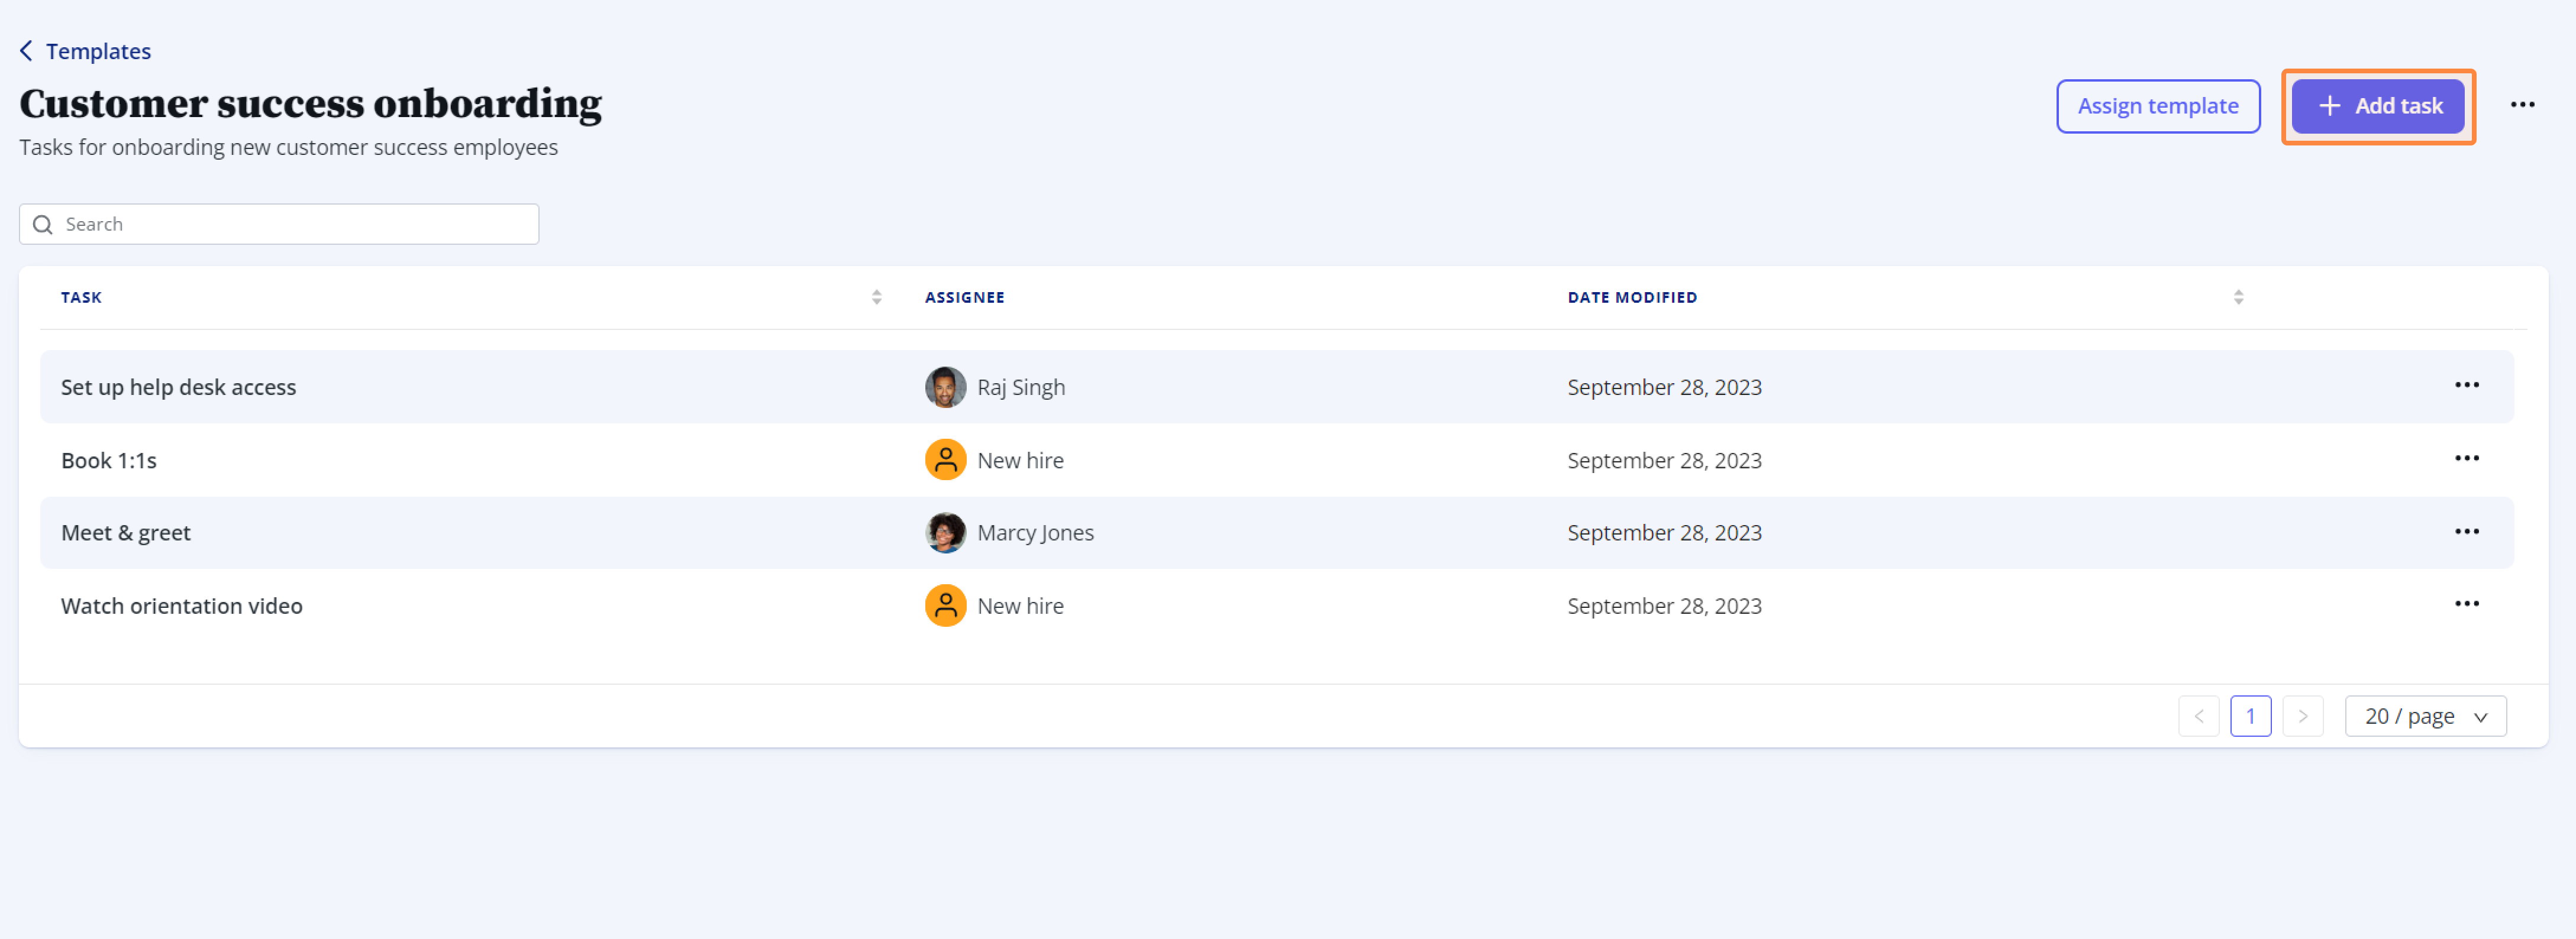2576x939 pixels.
Task: Click the New hire icon beside Book 1:1s
Action: click(x=945, y=459)
